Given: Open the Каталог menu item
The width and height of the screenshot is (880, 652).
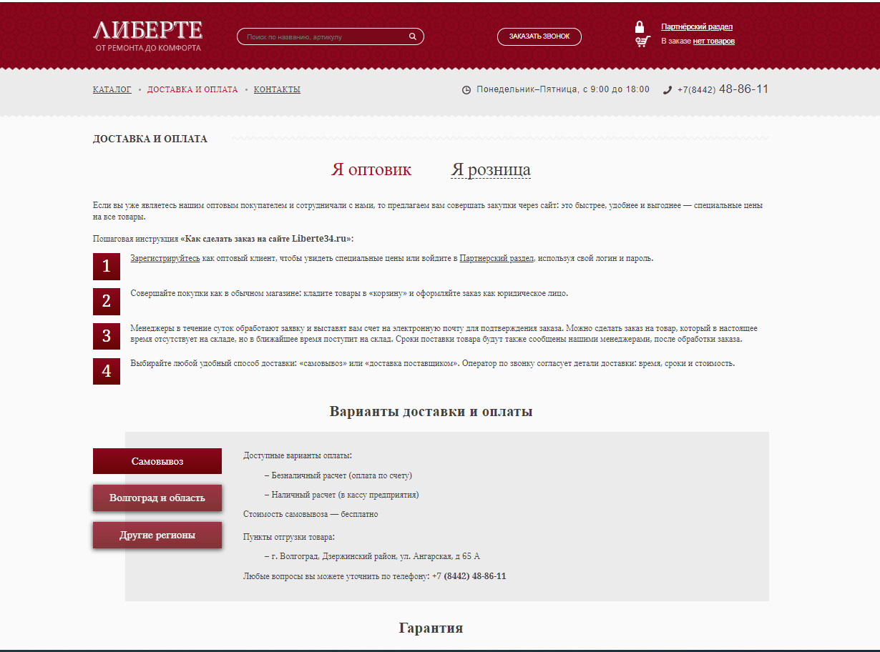Looking at the screenshot, I should 112,90.
